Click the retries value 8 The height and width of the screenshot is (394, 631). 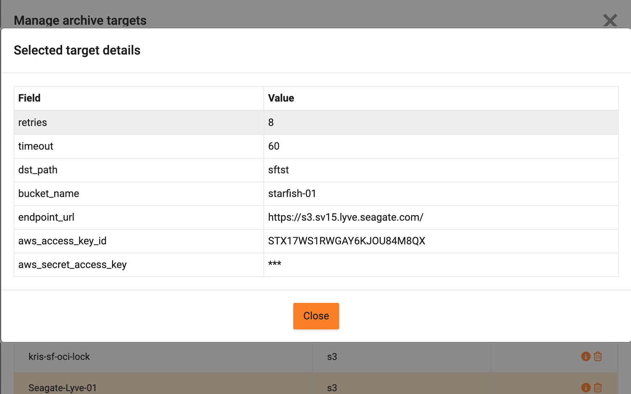pyautogui.click(x=271, y=122)
